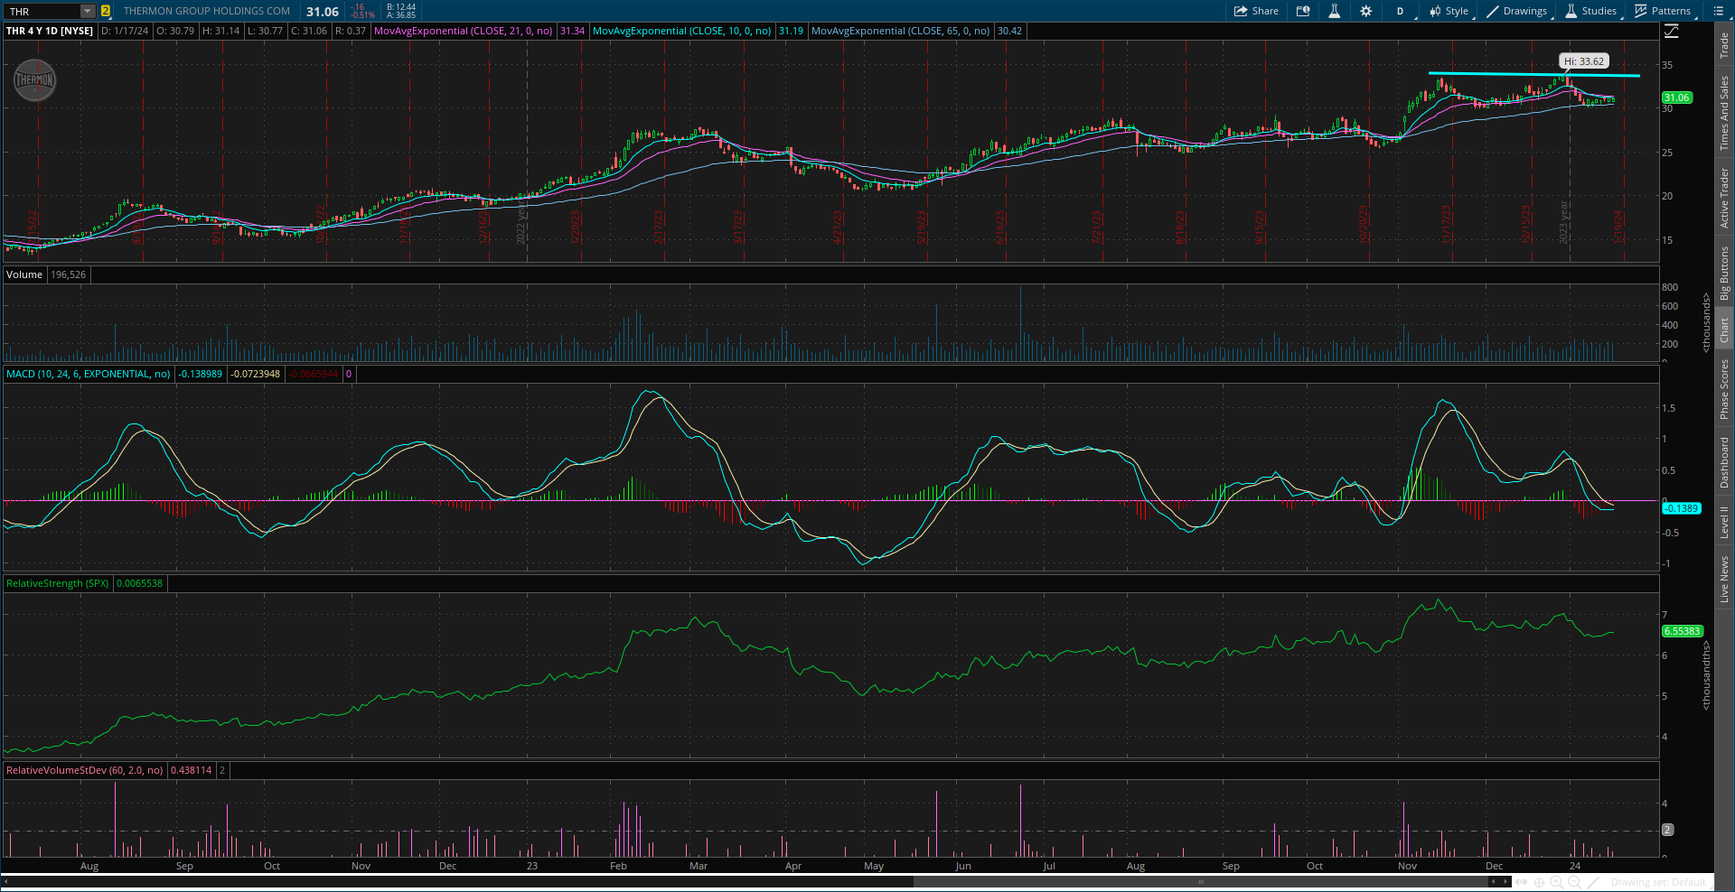Open the list menu icon at toolbar right end

(1718, 11)
